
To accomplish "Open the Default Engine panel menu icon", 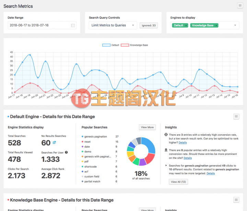I will point(236,116).
